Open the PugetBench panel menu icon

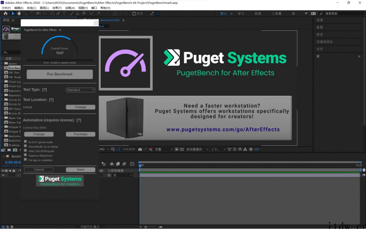tap(60, 30)
